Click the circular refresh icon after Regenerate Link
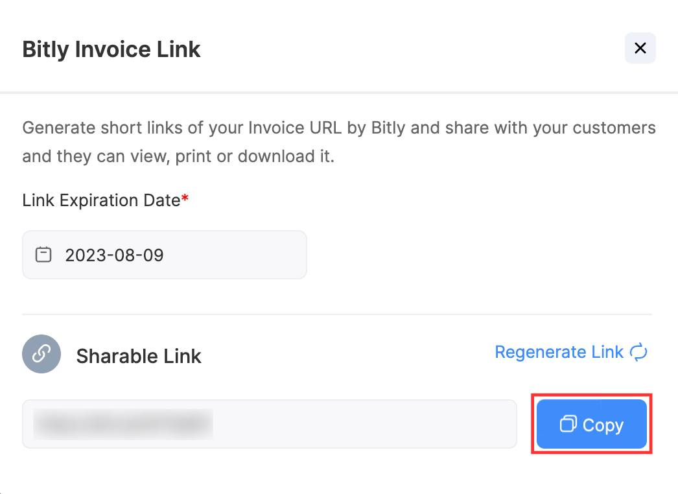The width and height of the screenshot is (678, 494). click(x=638, y=352)
